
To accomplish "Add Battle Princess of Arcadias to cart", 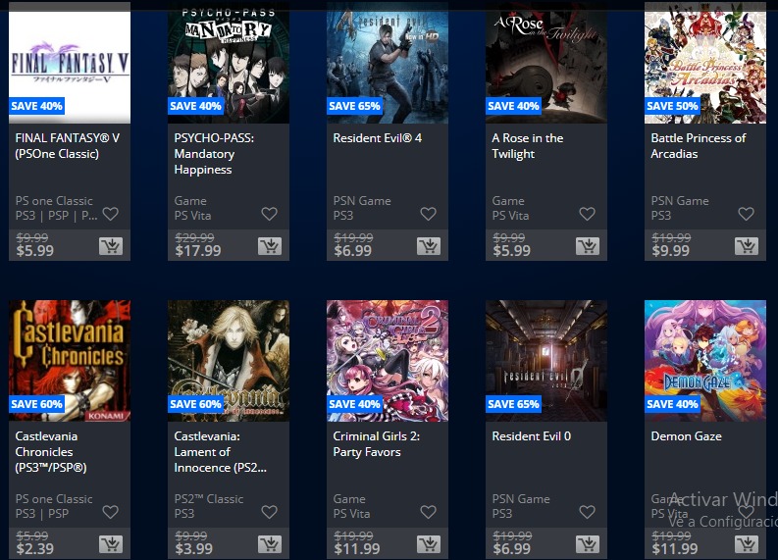I will point(747,246).
